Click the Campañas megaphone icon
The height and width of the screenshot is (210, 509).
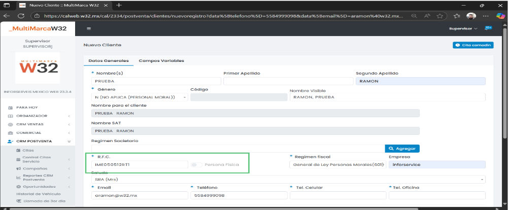[18, 168]
